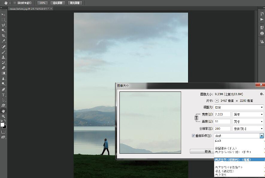Select the Eraser tool
The width and height of the screenshot is (265, 178).
point(3,68)
